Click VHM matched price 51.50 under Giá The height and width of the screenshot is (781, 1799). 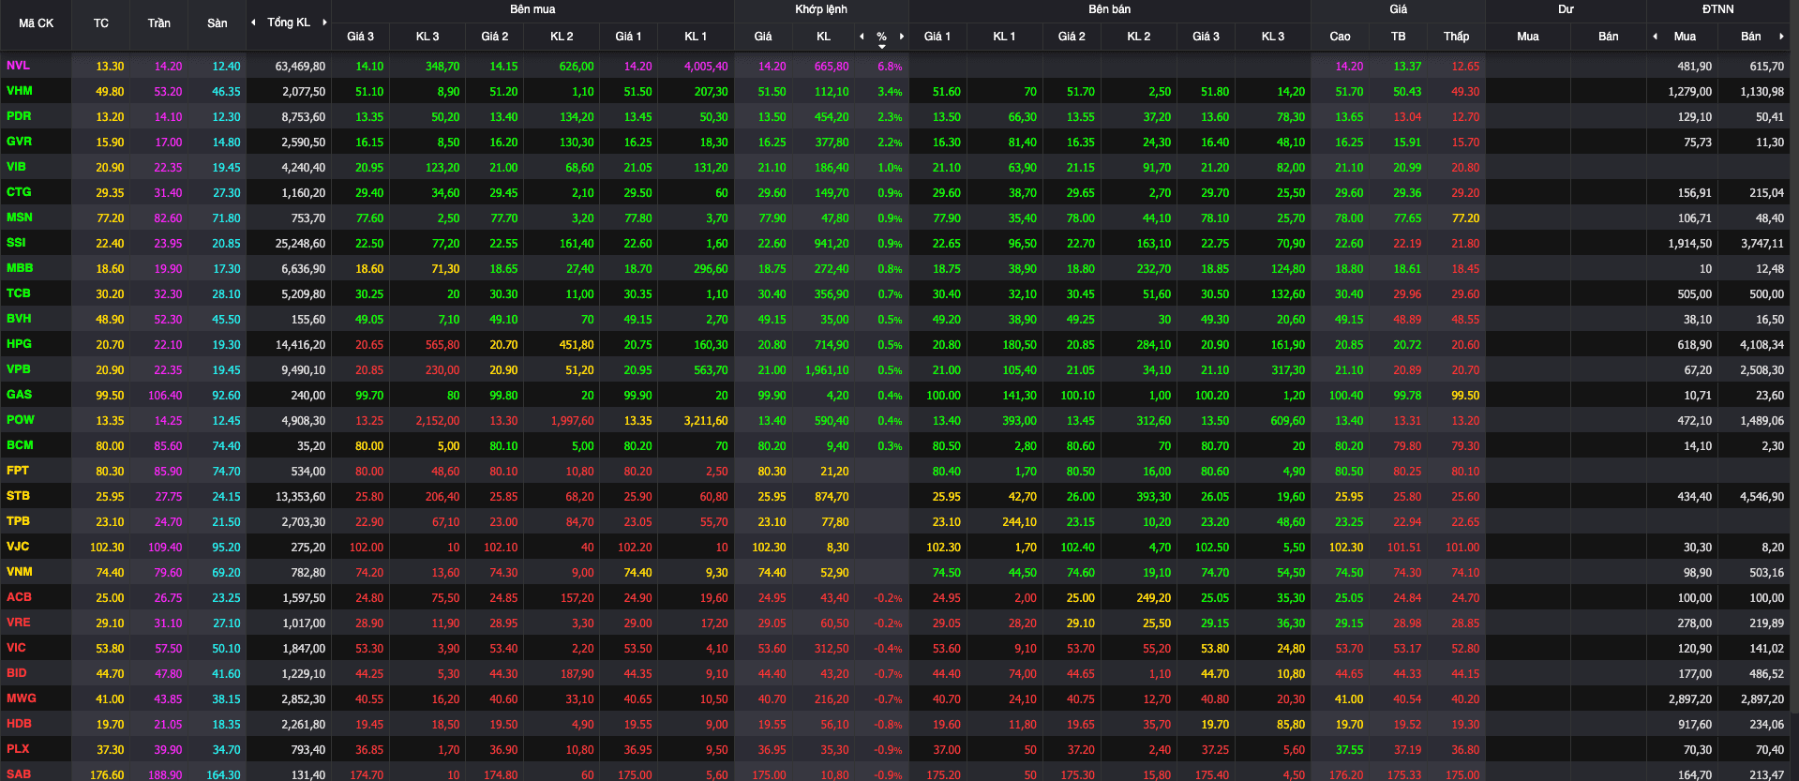click(x=772, y=92)
